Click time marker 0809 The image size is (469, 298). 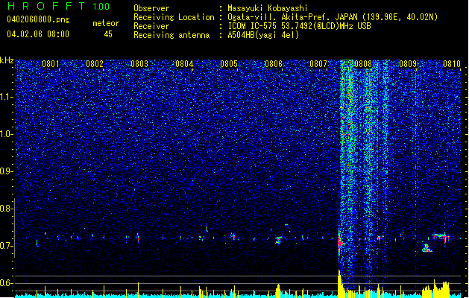pos(408,64)
